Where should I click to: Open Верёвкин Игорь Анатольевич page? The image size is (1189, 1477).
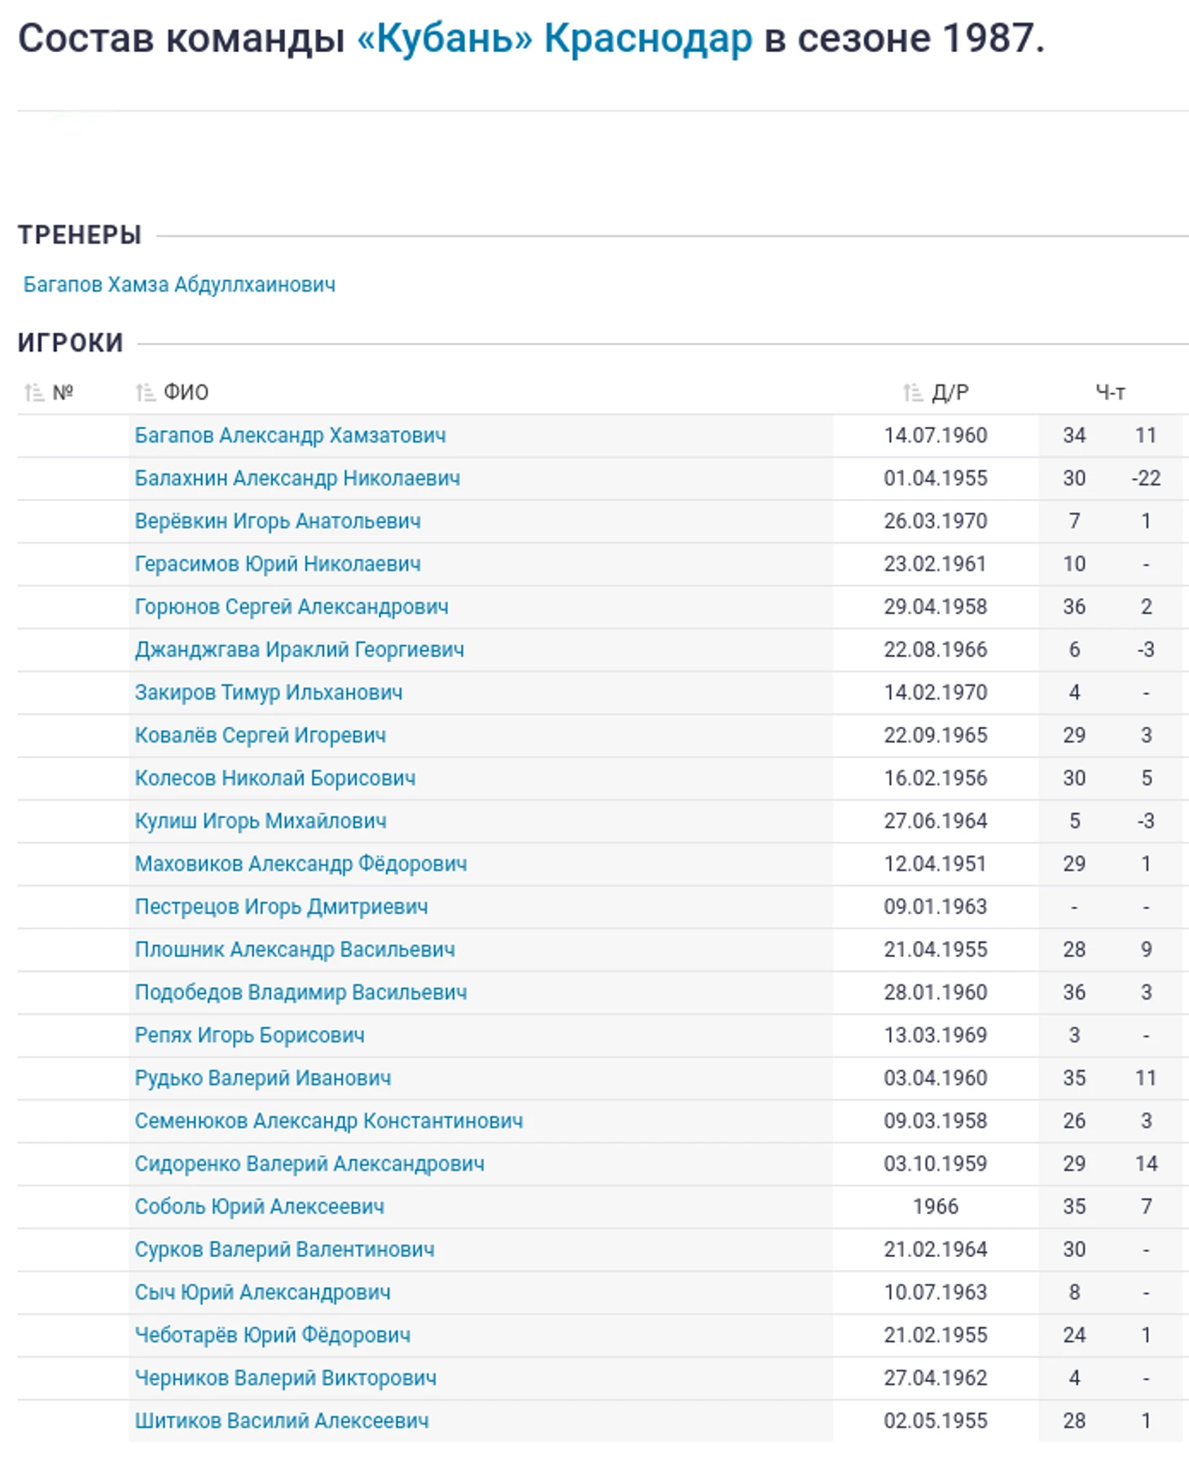[x=278, y=521]
